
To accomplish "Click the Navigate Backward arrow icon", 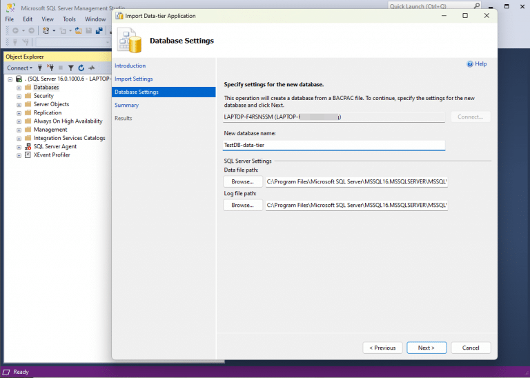I will pos(16,31).
